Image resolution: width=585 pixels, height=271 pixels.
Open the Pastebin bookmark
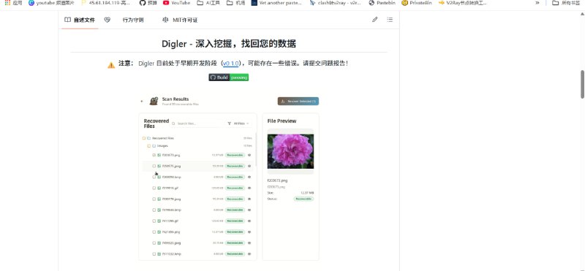pos(381,3)
